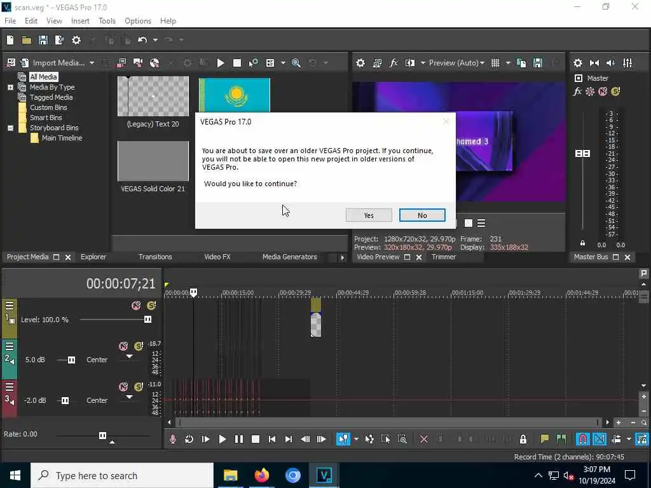This screenshot has height=488, width=651.
Task: Expand Media By Type node
Action: pyautogui.click(x=10, y=87)
